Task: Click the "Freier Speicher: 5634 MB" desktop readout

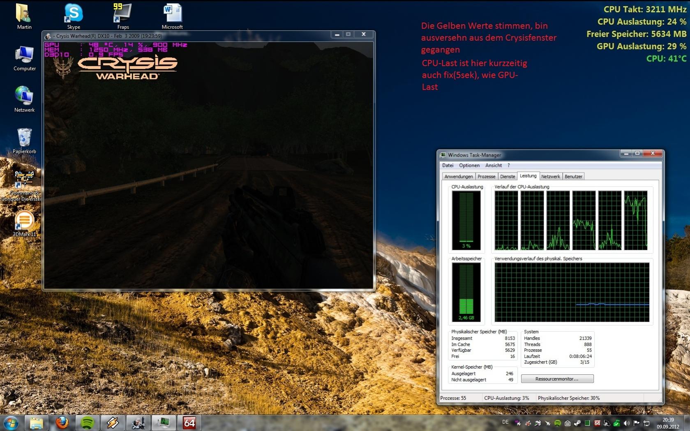Action: tap(637, 34)
